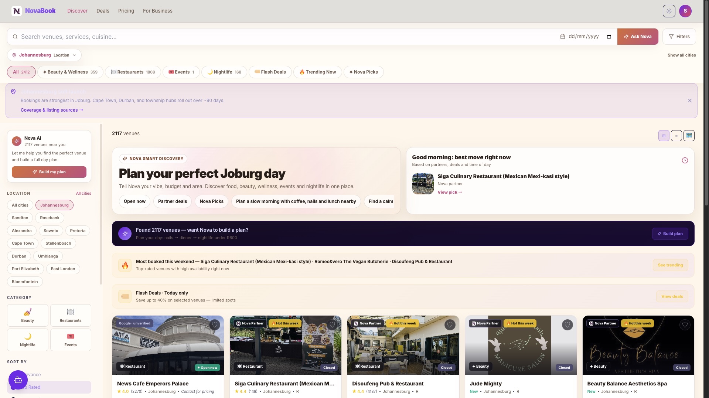709x398 pixels.
Task: Click the See trending button
Action: 670,265
